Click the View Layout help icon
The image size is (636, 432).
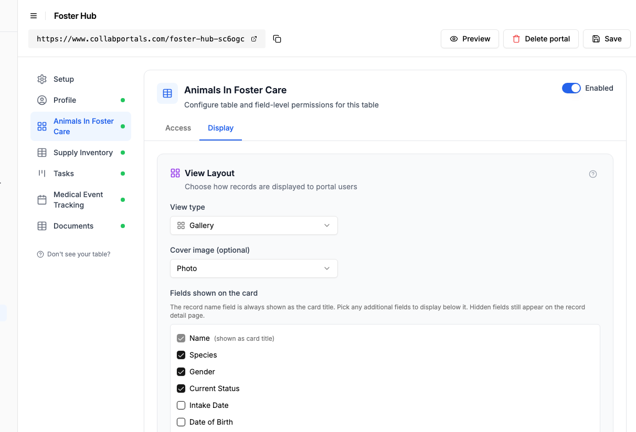(593, 174)
